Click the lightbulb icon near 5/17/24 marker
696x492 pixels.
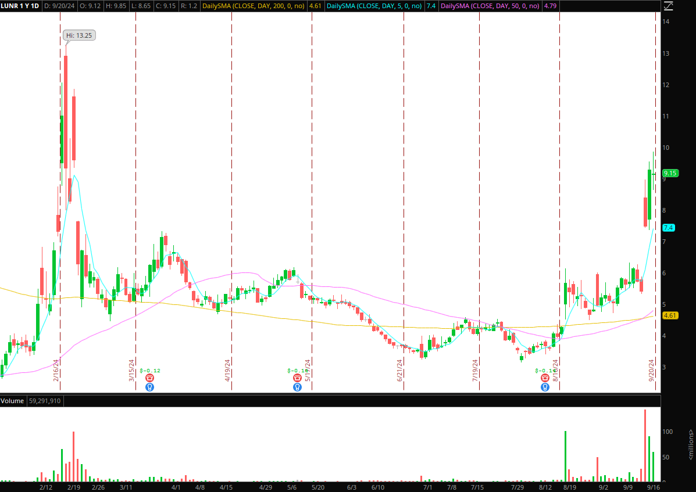coord(297,387)
